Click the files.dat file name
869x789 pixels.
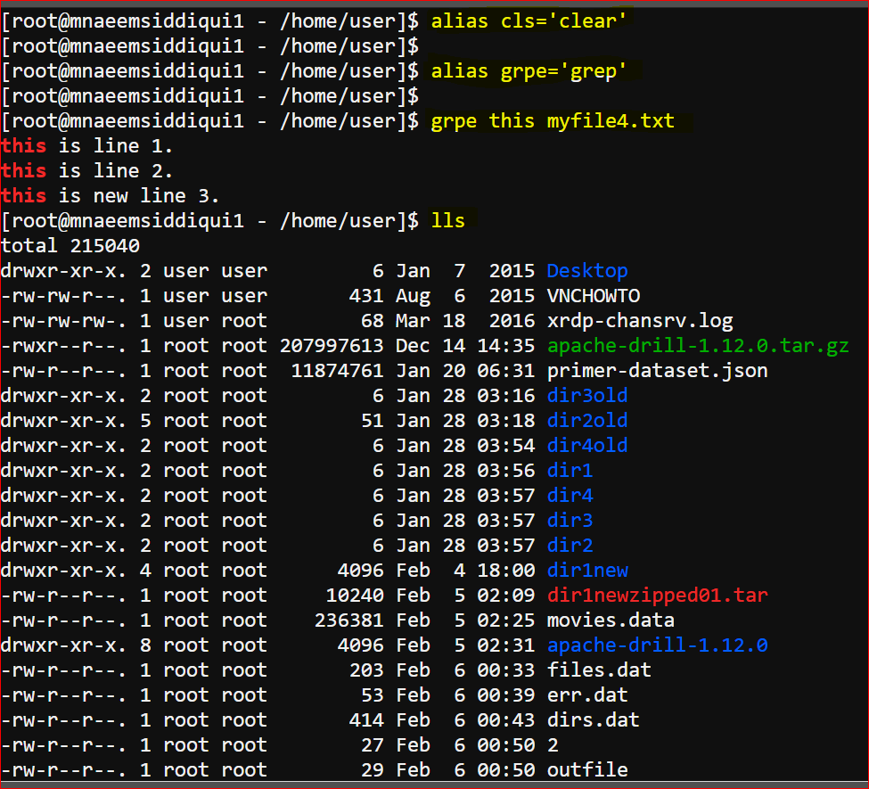tap(599, 670)
